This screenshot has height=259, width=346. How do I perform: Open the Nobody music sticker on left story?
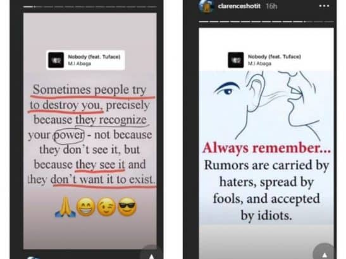point(85,60)
